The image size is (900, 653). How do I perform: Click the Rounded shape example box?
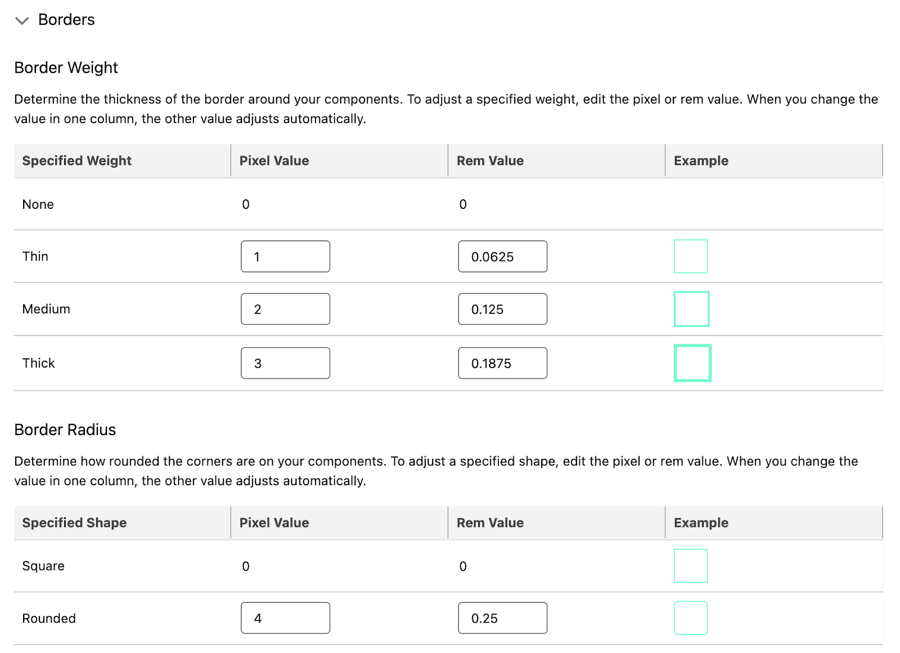coord(691,618)
